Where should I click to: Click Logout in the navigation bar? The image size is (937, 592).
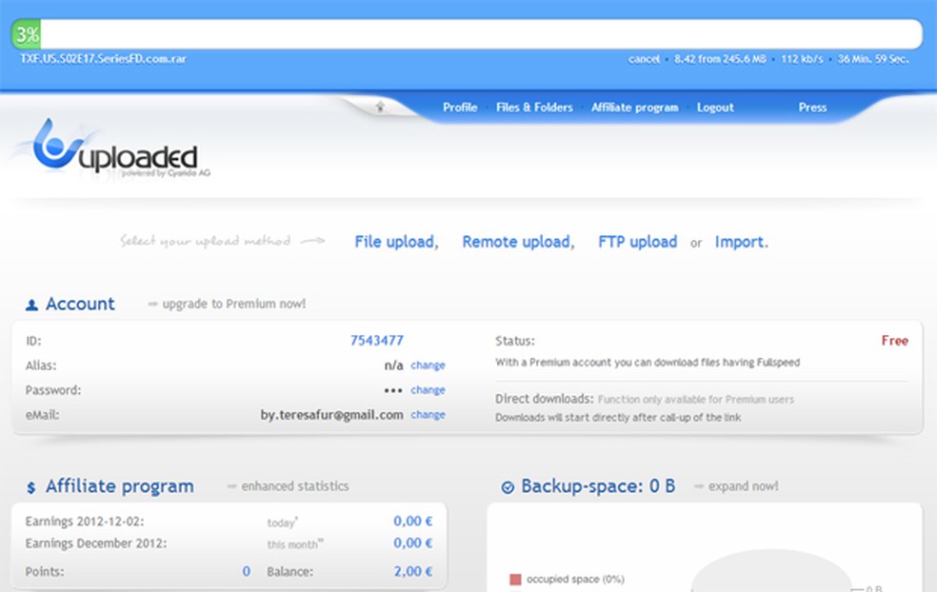pyautogui.click(x=715, y=108)
